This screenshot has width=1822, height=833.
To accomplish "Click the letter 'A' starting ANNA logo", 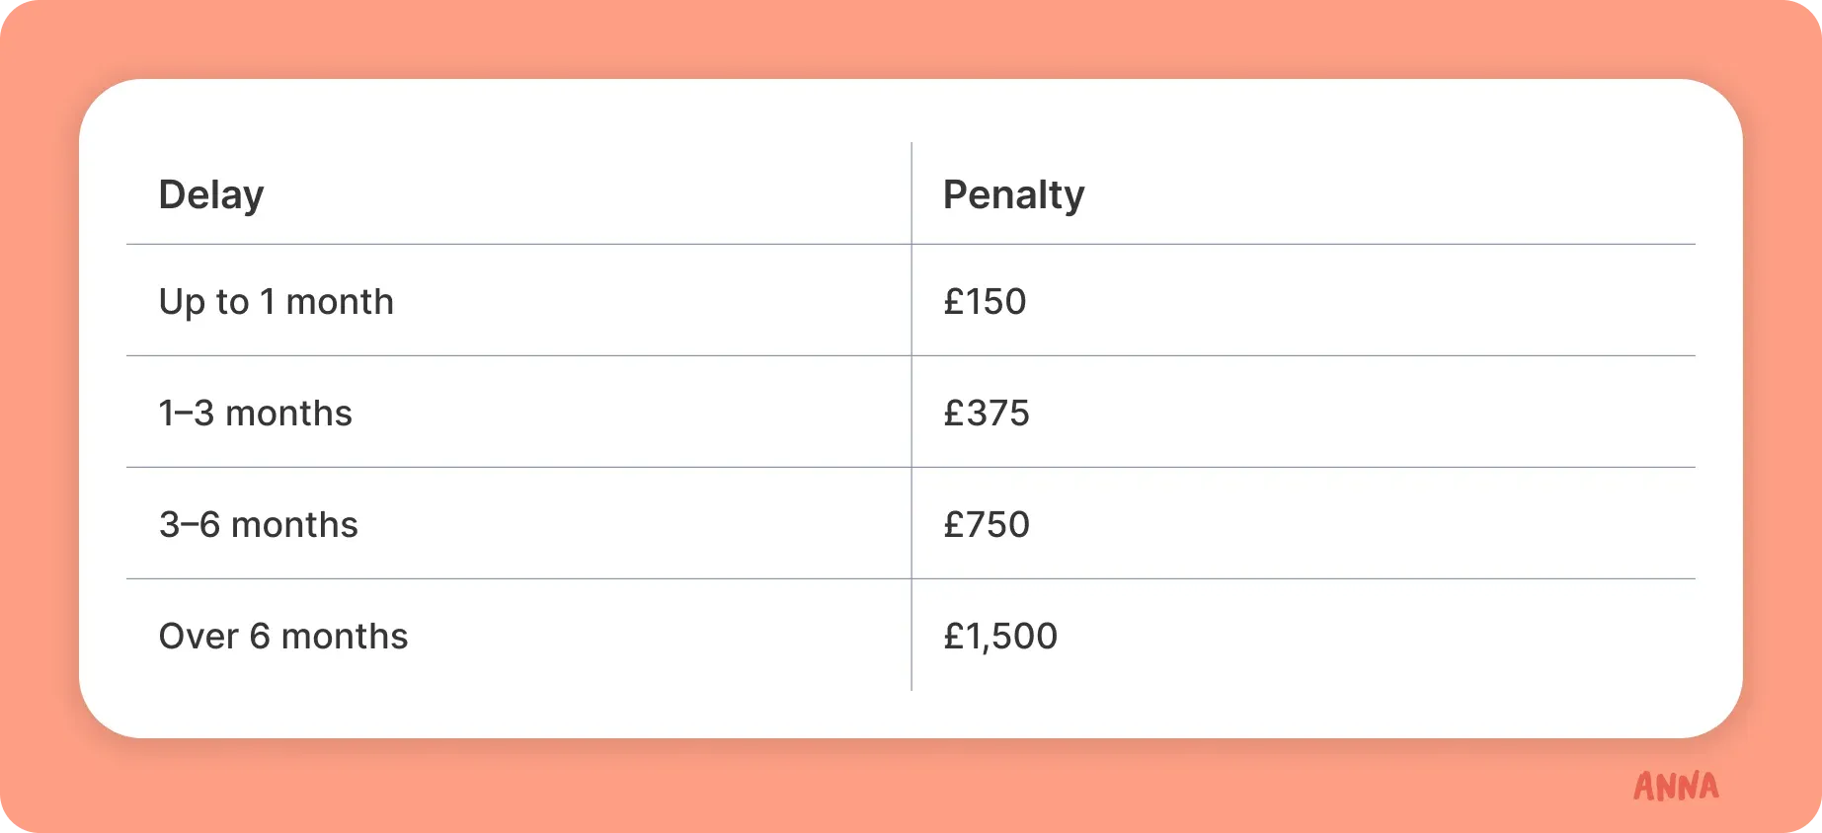I will tap(1643, 787).
